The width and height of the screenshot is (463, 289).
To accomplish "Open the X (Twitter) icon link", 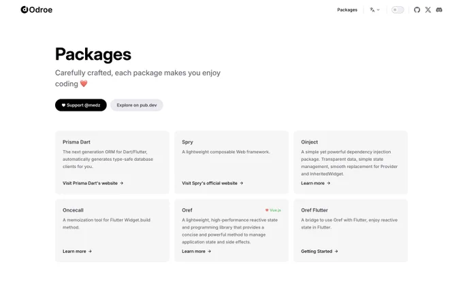I will (428, 10).
